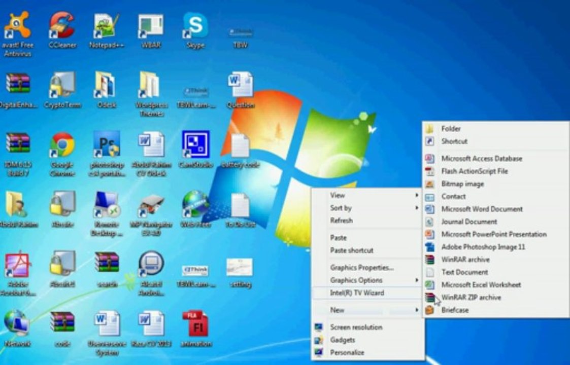Select the DigitalEnha... WinRAR archive icon
570x365 pixels.
coord(17,90)
